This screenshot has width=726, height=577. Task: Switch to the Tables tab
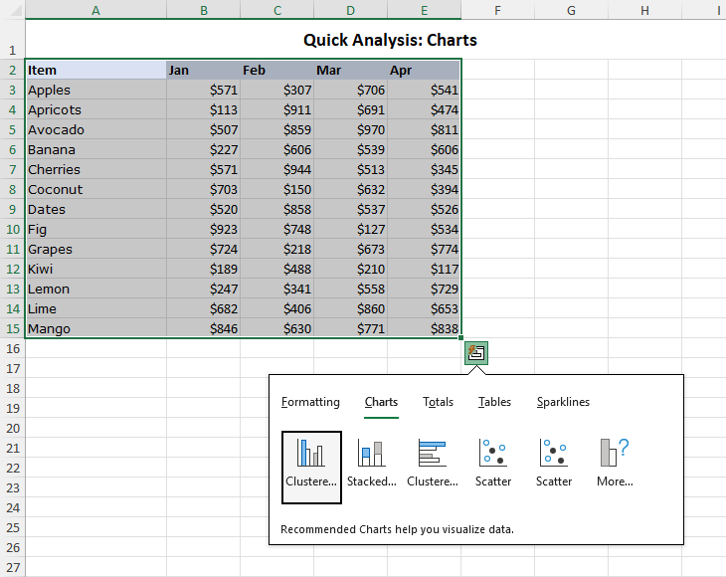494,402
